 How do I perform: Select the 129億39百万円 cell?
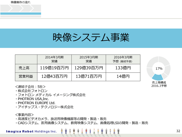click(89, 68)
